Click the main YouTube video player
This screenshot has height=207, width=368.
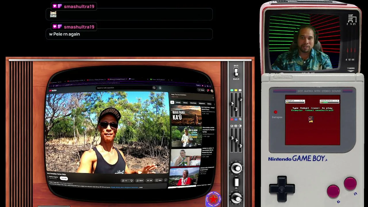(x=107, y=133)
